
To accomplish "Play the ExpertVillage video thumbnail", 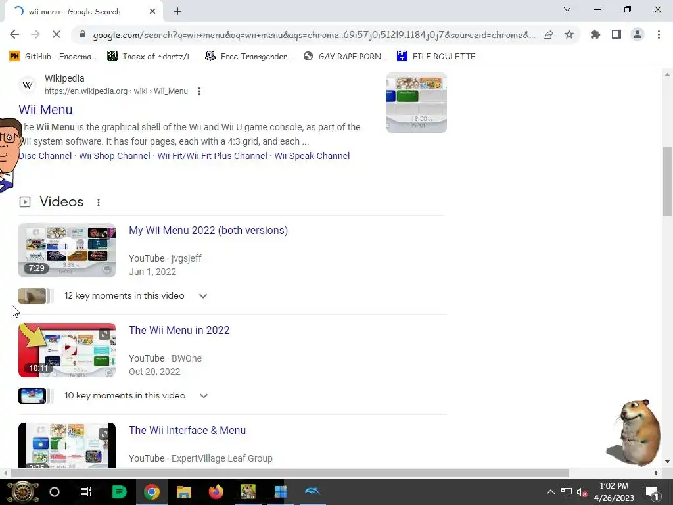I will tap(67, 445).
